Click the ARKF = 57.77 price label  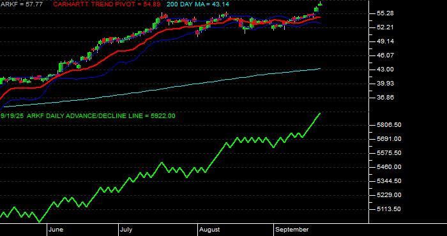pos(21,4)
